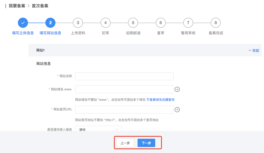Click the step 3 upload materials circle
Screen dimensions: 264x153
coord(78,23)
